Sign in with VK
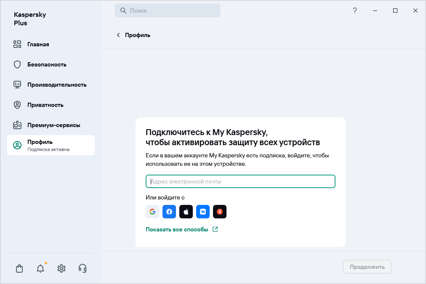426x284 pixels. tap(202, 212)
